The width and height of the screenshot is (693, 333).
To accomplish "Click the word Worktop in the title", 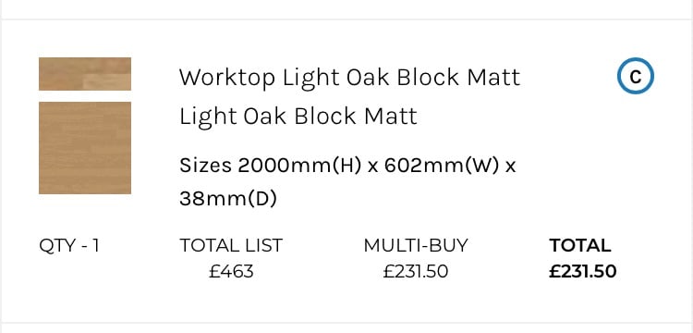I will 227,78.
